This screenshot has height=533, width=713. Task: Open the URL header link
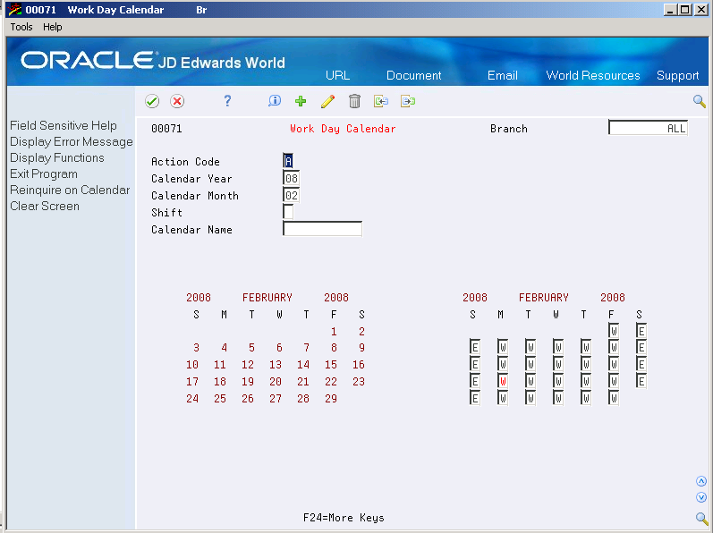(337, 75)
